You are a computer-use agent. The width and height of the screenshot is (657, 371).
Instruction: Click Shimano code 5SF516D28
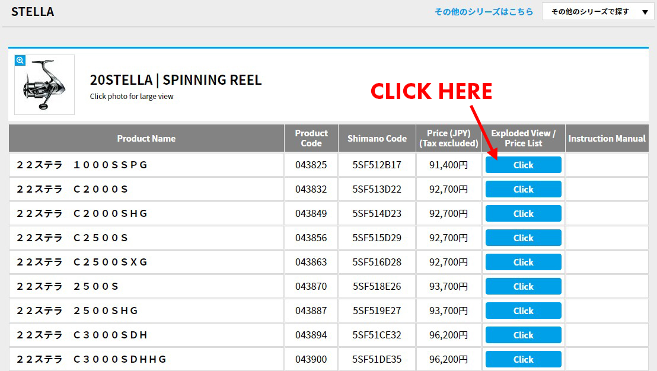click(377, 262)
